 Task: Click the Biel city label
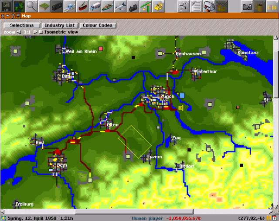40,143
